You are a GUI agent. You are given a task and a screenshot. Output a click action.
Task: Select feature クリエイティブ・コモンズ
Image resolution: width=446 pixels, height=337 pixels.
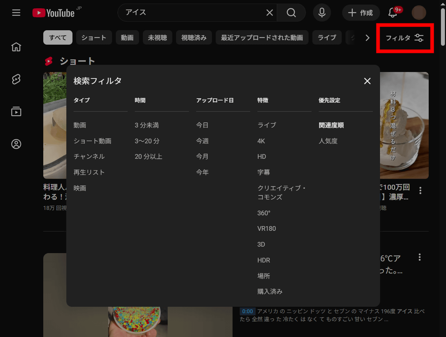click(282, 193)
